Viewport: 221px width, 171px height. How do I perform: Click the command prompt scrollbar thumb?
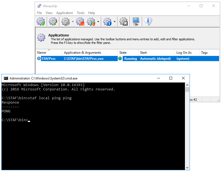point(187,90)
